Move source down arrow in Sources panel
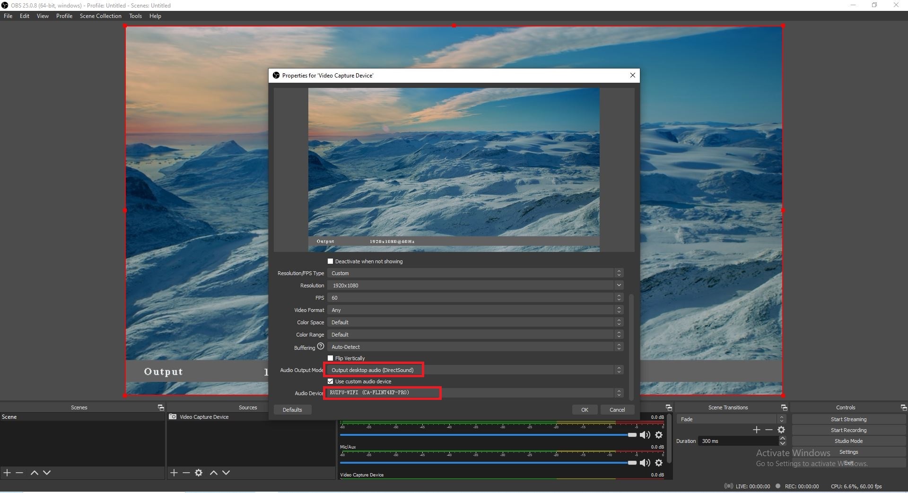The image size is (908, 493). 226,473
